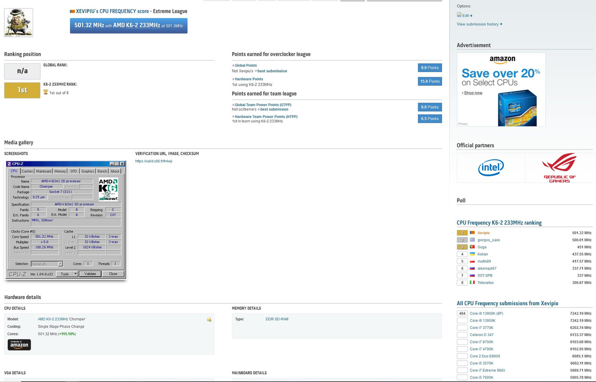Click the Intel logo under Official partners
Viewport: 596px width, 382px height.
[x=491, y=168]
